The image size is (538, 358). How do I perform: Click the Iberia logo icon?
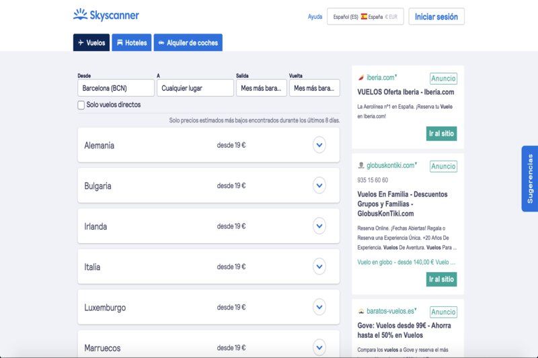coord(361,78)
